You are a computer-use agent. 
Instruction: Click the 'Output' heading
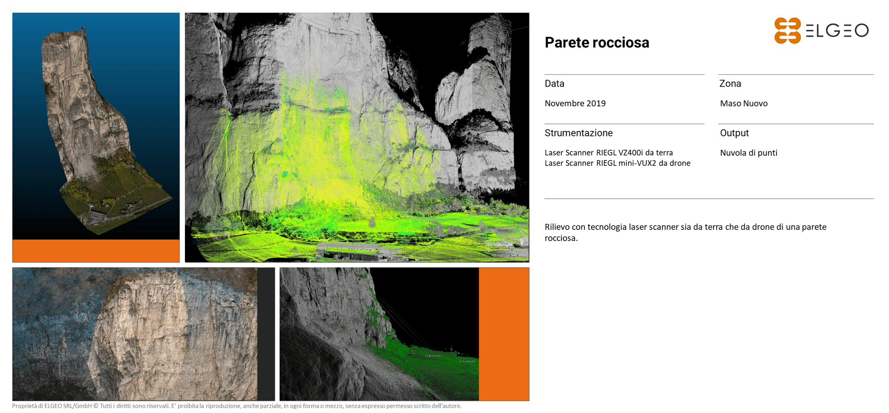click(x=734, y=133)
